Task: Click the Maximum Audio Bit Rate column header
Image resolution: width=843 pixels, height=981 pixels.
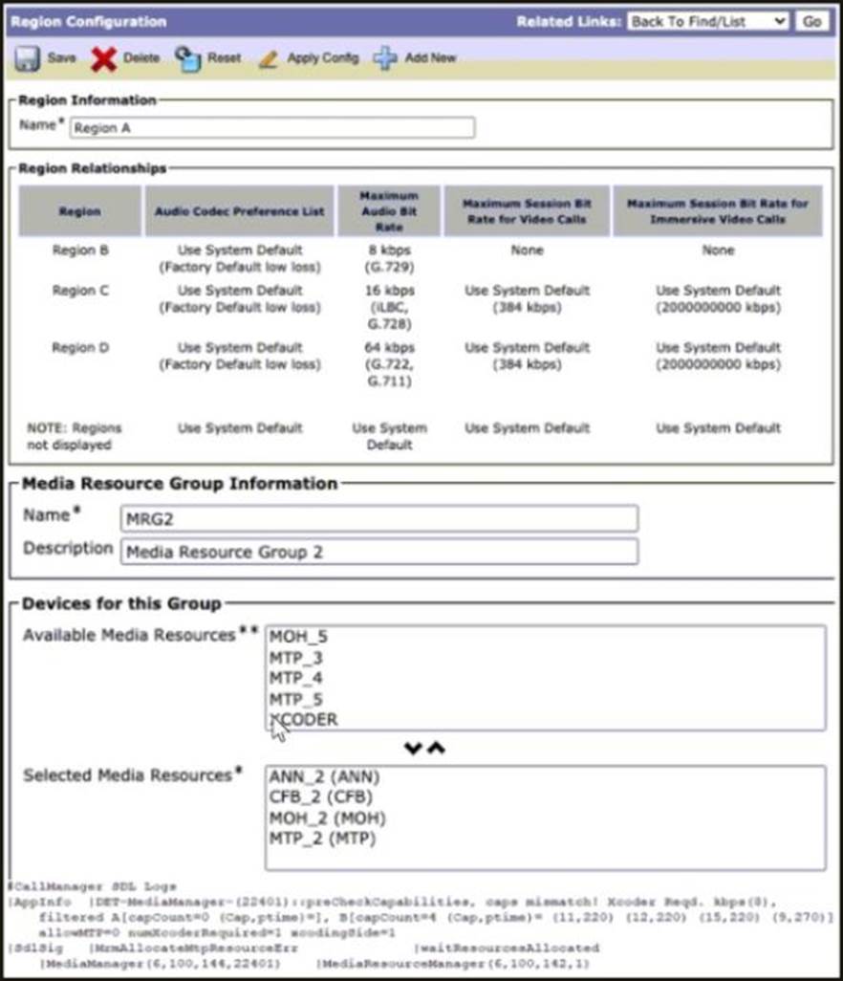Action: pos(389,211)
